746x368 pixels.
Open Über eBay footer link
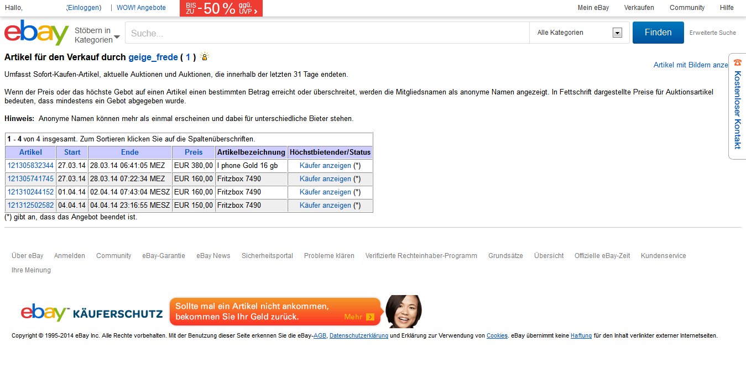point(28,256)
